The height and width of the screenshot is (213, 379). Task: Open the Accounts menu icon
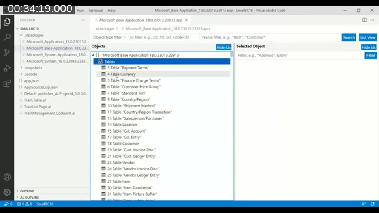pos(7,177)
